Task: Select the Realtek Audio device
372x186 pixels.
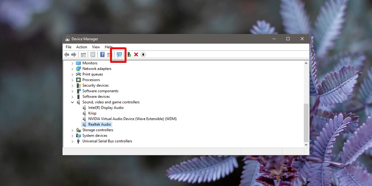Action: (100, 124)
